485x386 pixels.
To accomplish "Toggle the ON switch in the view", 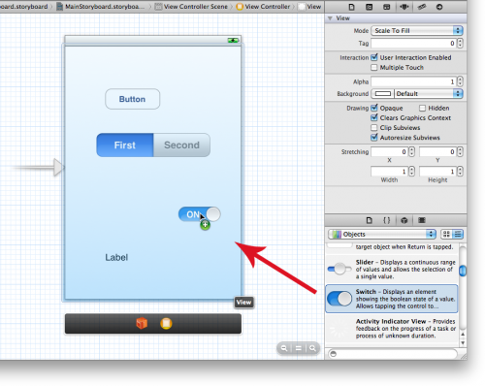I will 200,214.
